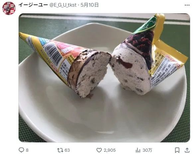Click the イージーユー display name
The height and width of the screenshot is (154, 194).
click(33, 5)
